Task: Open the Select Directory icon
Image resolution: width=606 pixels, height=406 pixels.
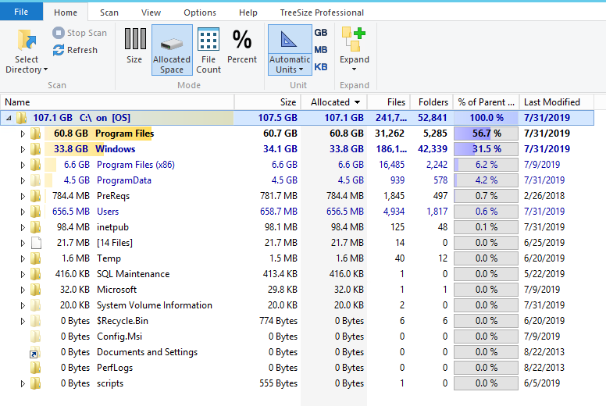Action: tap(27, 40)
